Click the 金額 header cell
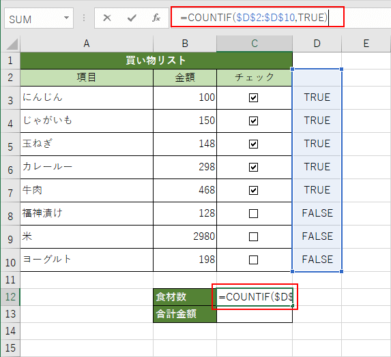The image size is (391, 357). point(185,78)
